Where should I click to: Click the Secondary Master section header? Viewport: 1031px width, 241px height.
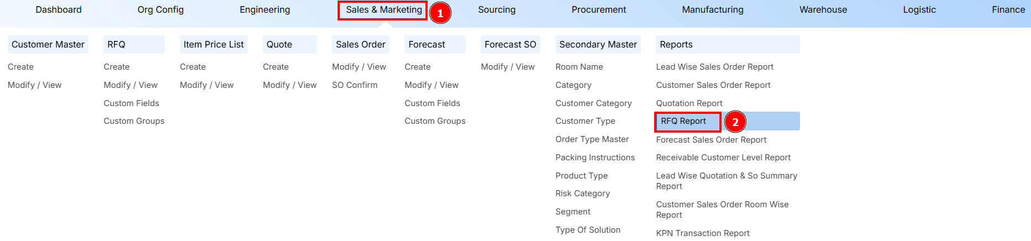point(598,45)
